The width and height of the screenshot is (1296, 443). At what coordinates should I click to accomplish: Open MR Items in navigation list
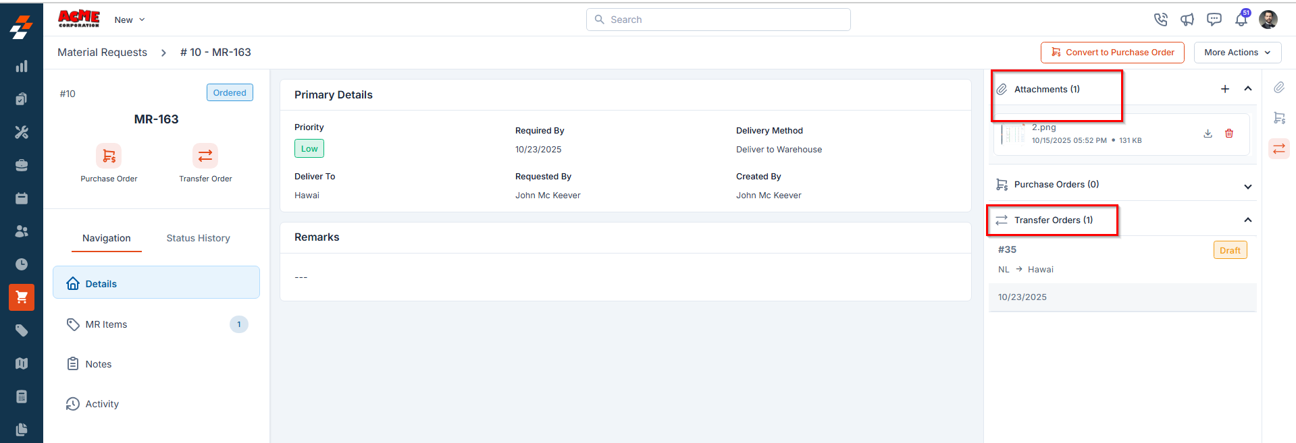click(156, 324)
